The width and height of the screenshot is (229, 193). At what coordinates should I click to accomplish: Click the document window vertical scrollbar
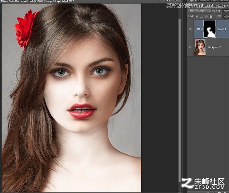[180, 100]
